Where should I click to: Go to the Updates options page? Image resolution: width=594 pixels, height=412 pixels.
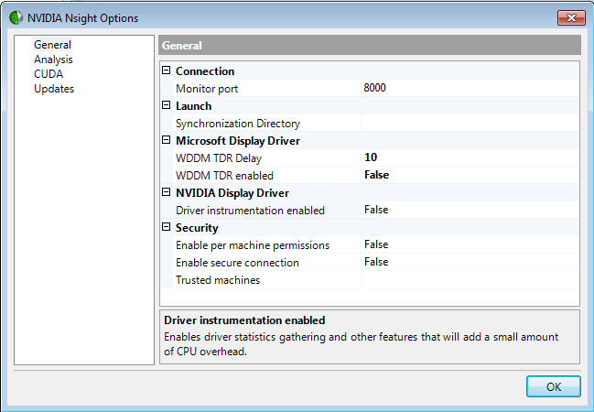tap(54, 89)
